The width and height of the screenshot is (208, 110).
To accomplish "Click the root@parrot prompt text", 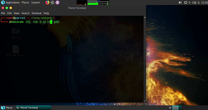I will [15, 18].
